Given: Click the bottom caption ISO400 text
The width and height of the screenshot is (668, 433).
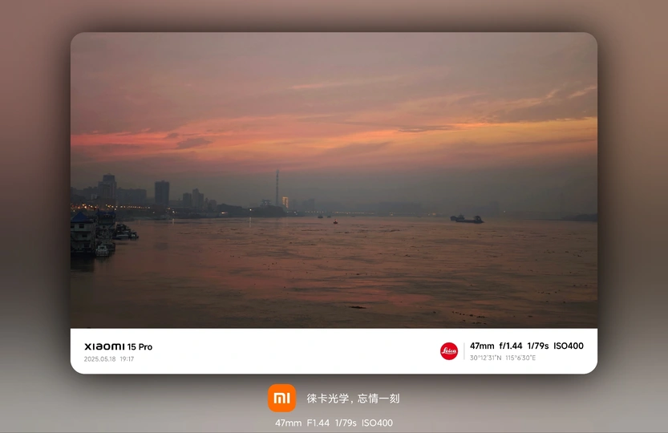Looking at the screenshot, I should click(377, 423).
